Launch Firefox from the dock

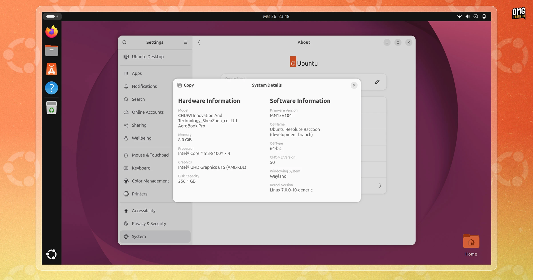point(52,32)
